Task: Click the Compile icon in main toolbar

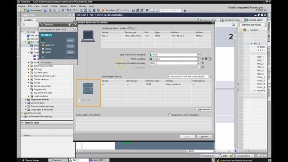Action: coord(81,10)
